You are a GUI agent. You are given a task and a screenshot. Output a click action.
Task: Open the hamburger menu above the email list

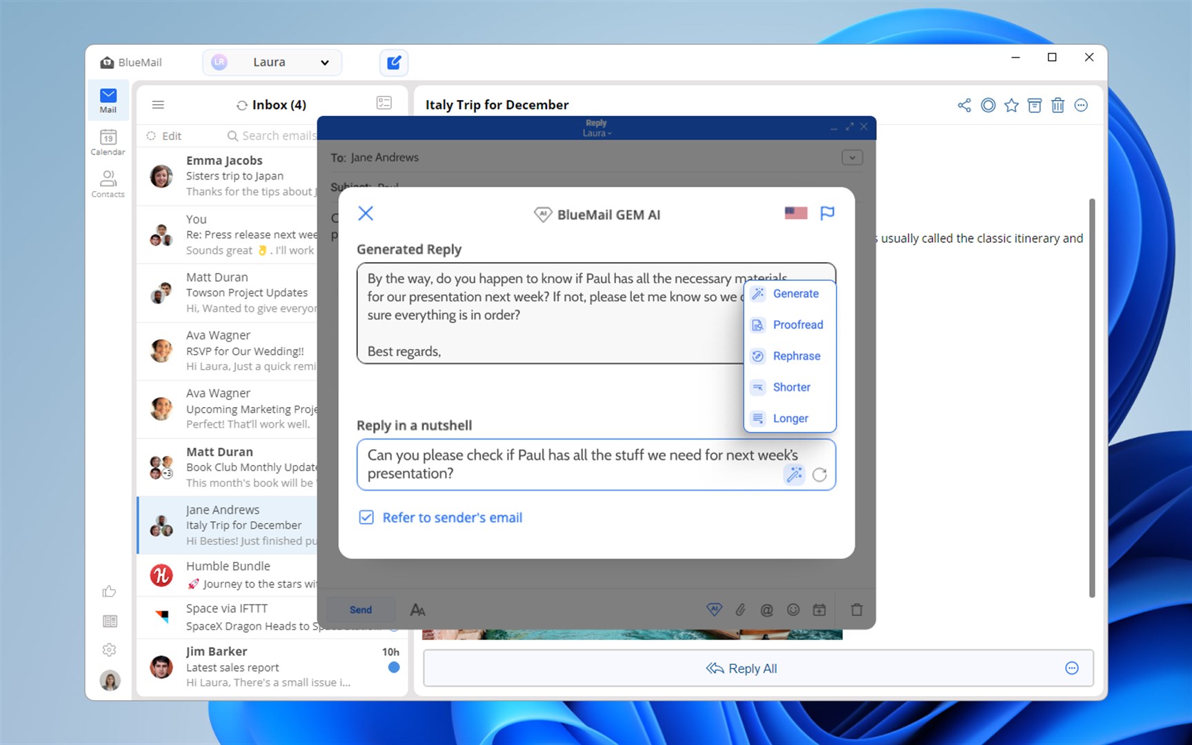(158, 104)
